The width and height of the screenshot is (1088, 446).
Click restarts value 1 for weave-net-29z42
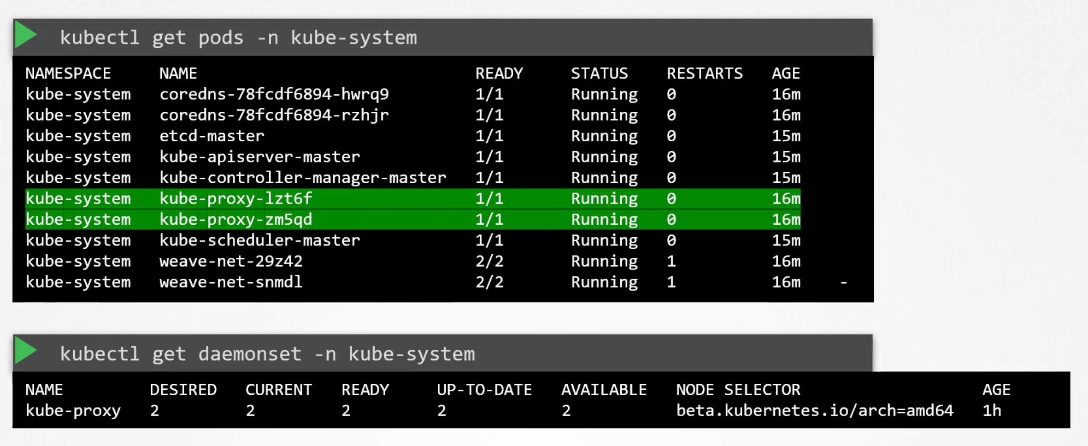671,261
